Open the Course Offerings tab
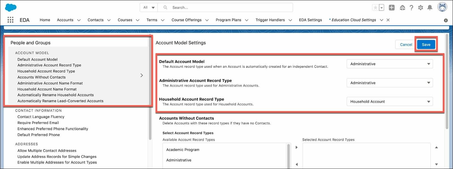Screen dimensions: 453x169 tap(187, 20)
